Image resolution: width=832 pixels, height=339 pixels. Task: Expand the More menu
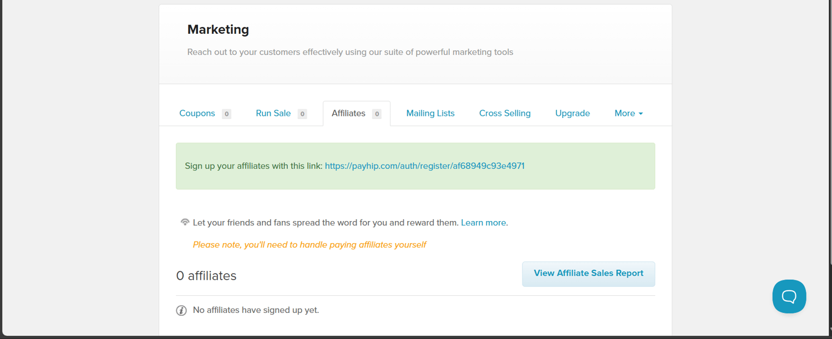pos(628,113)
